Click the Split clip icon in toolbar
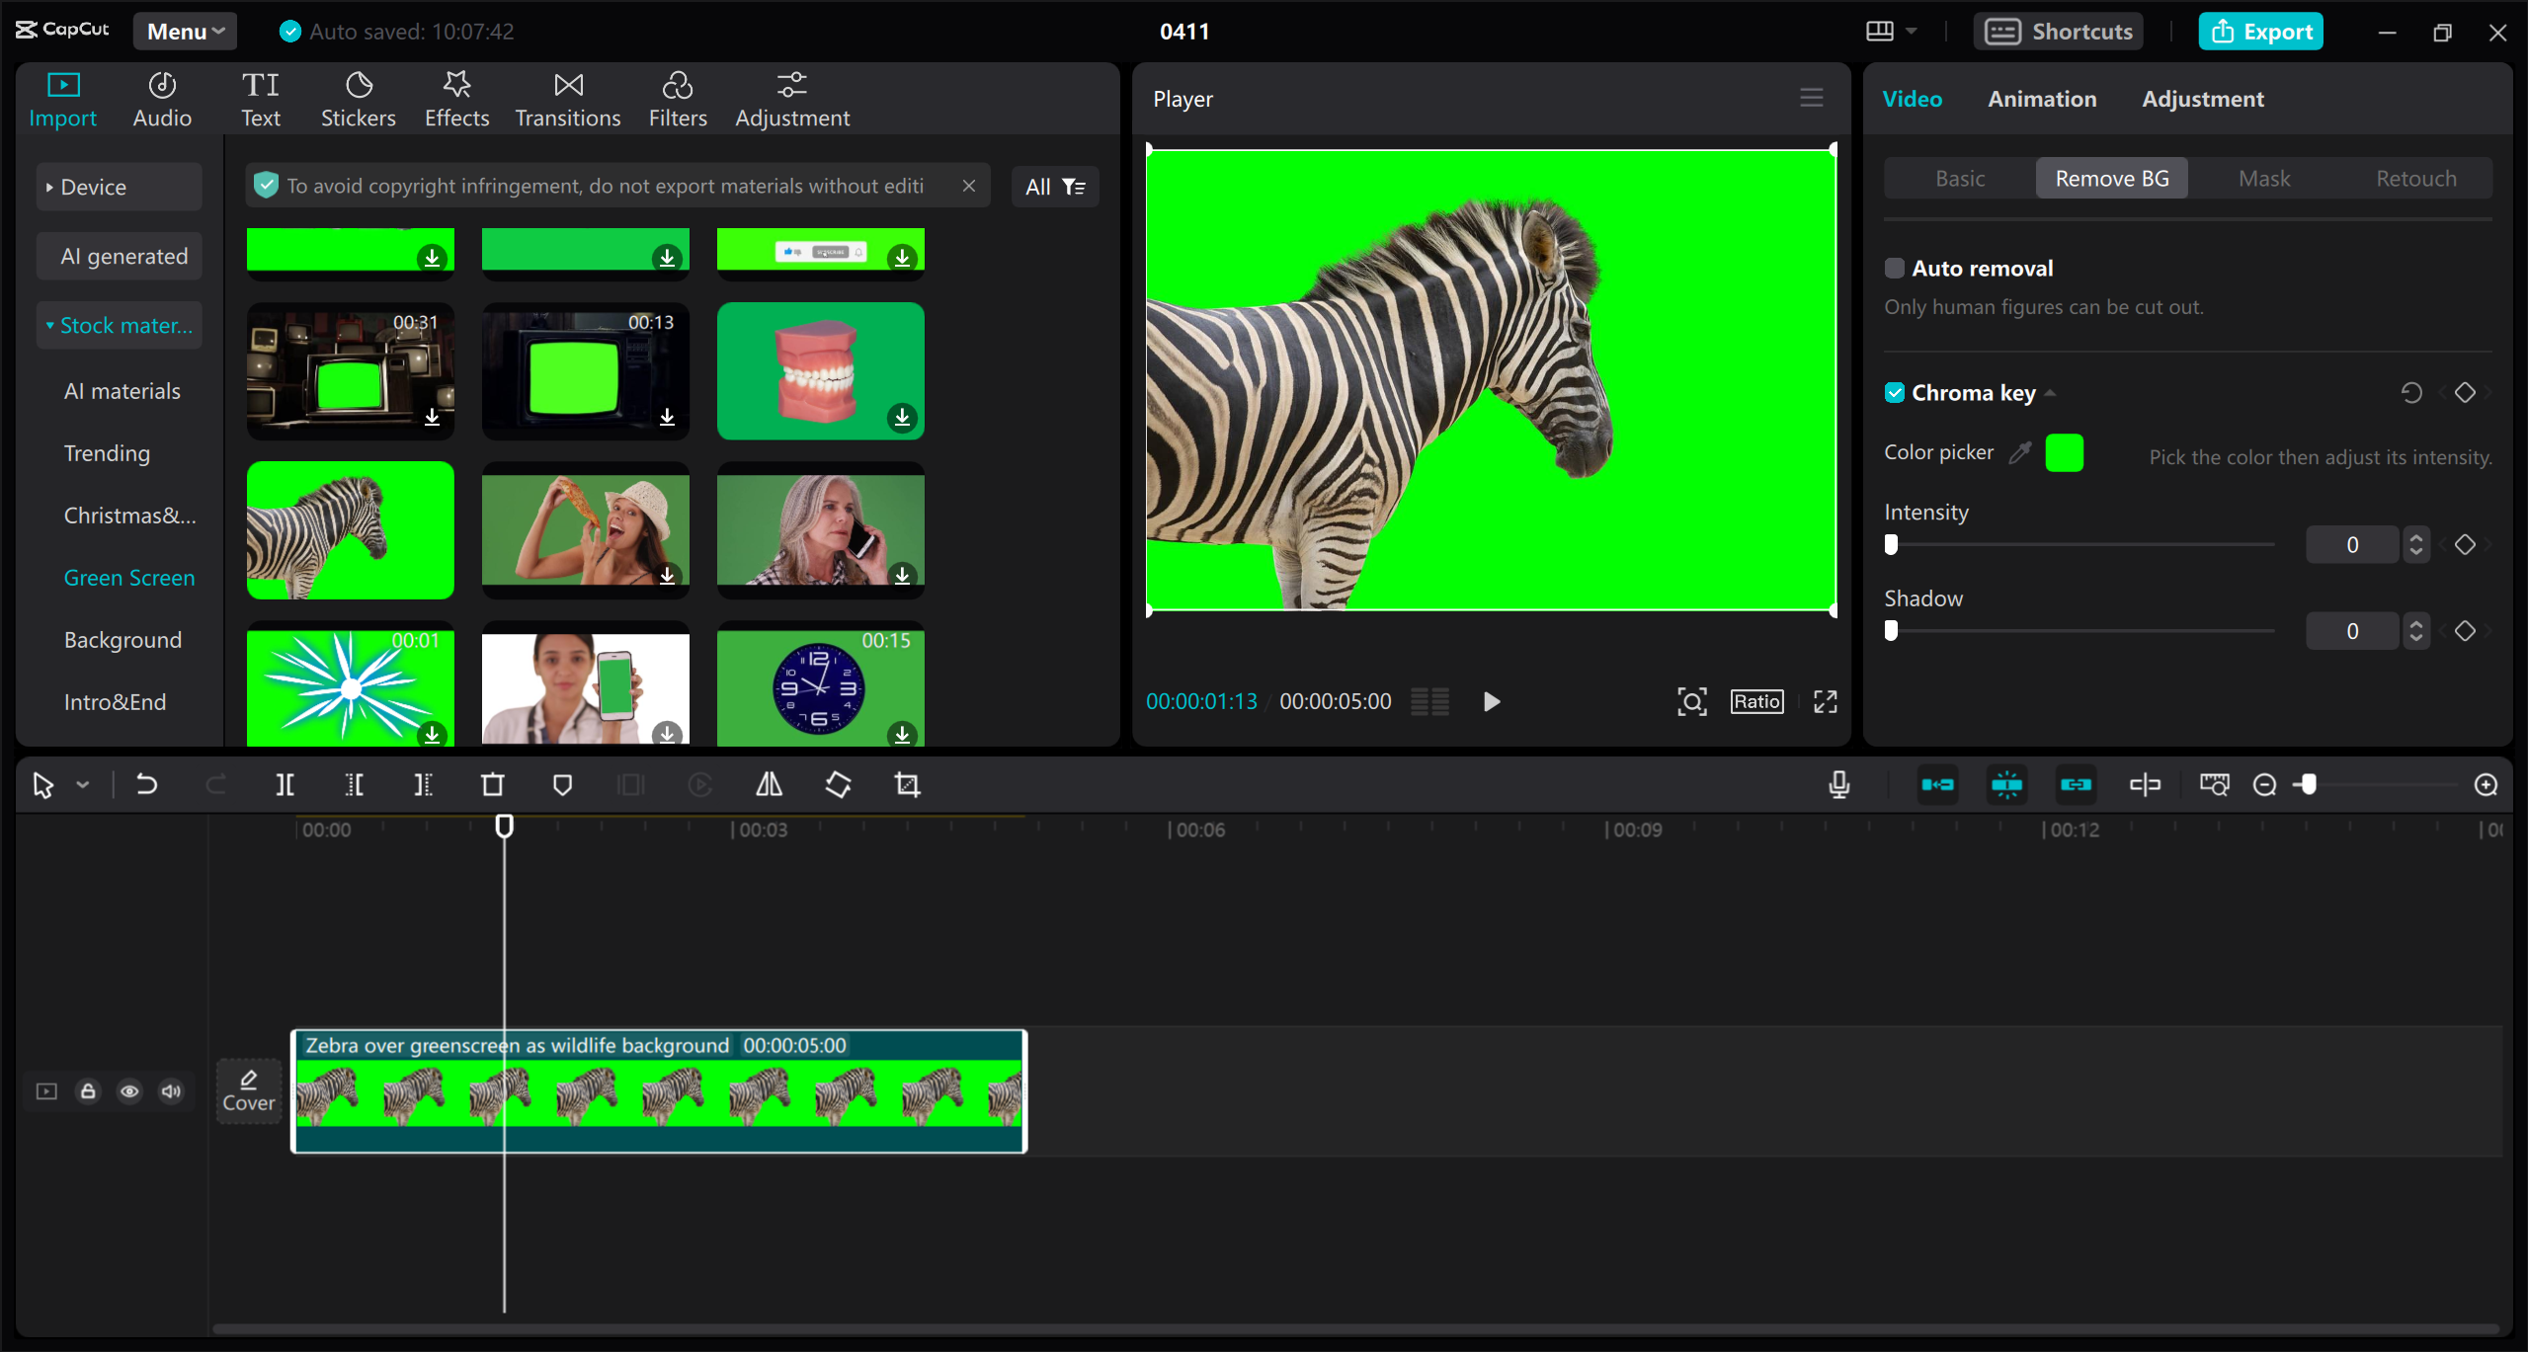Screen dimensions: 2528x1352 [x=285, y=784]
